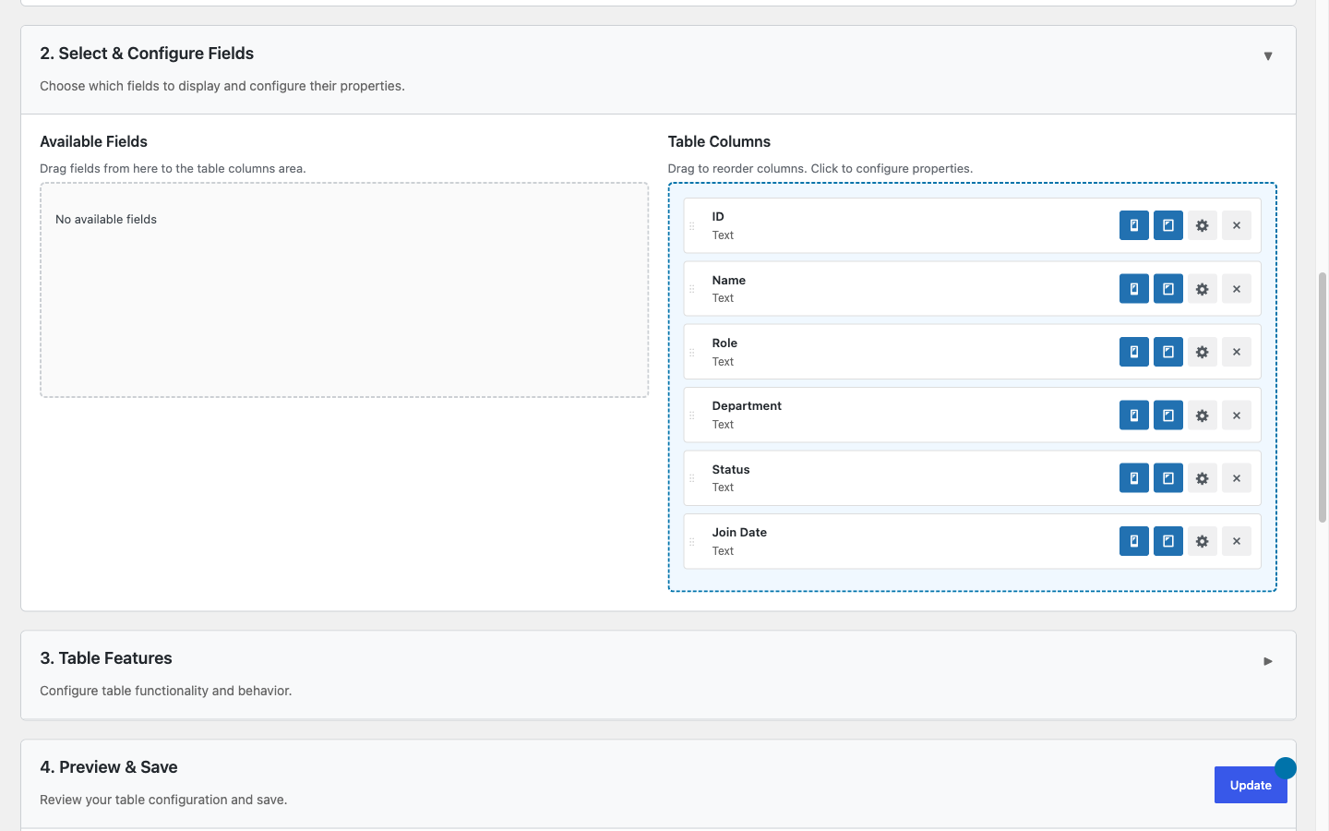Remove the Status column

pos(1236,478)
